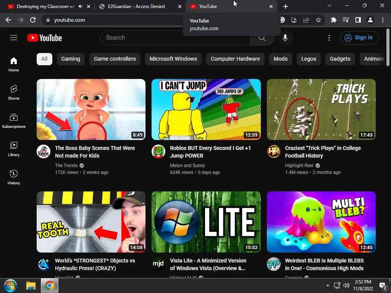Click the address bar URL
Screen dimensions: 391x293
point(69,20)
